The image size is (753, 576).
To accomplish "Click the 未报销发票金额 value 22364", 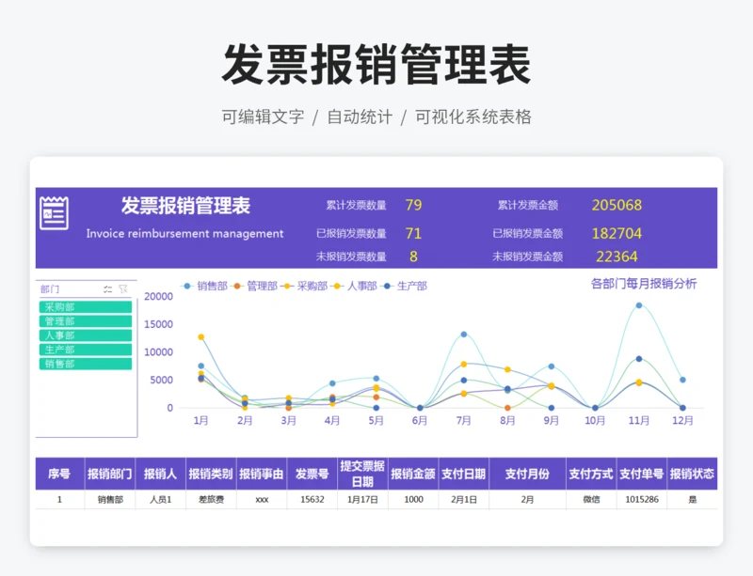I will point(617,257).
